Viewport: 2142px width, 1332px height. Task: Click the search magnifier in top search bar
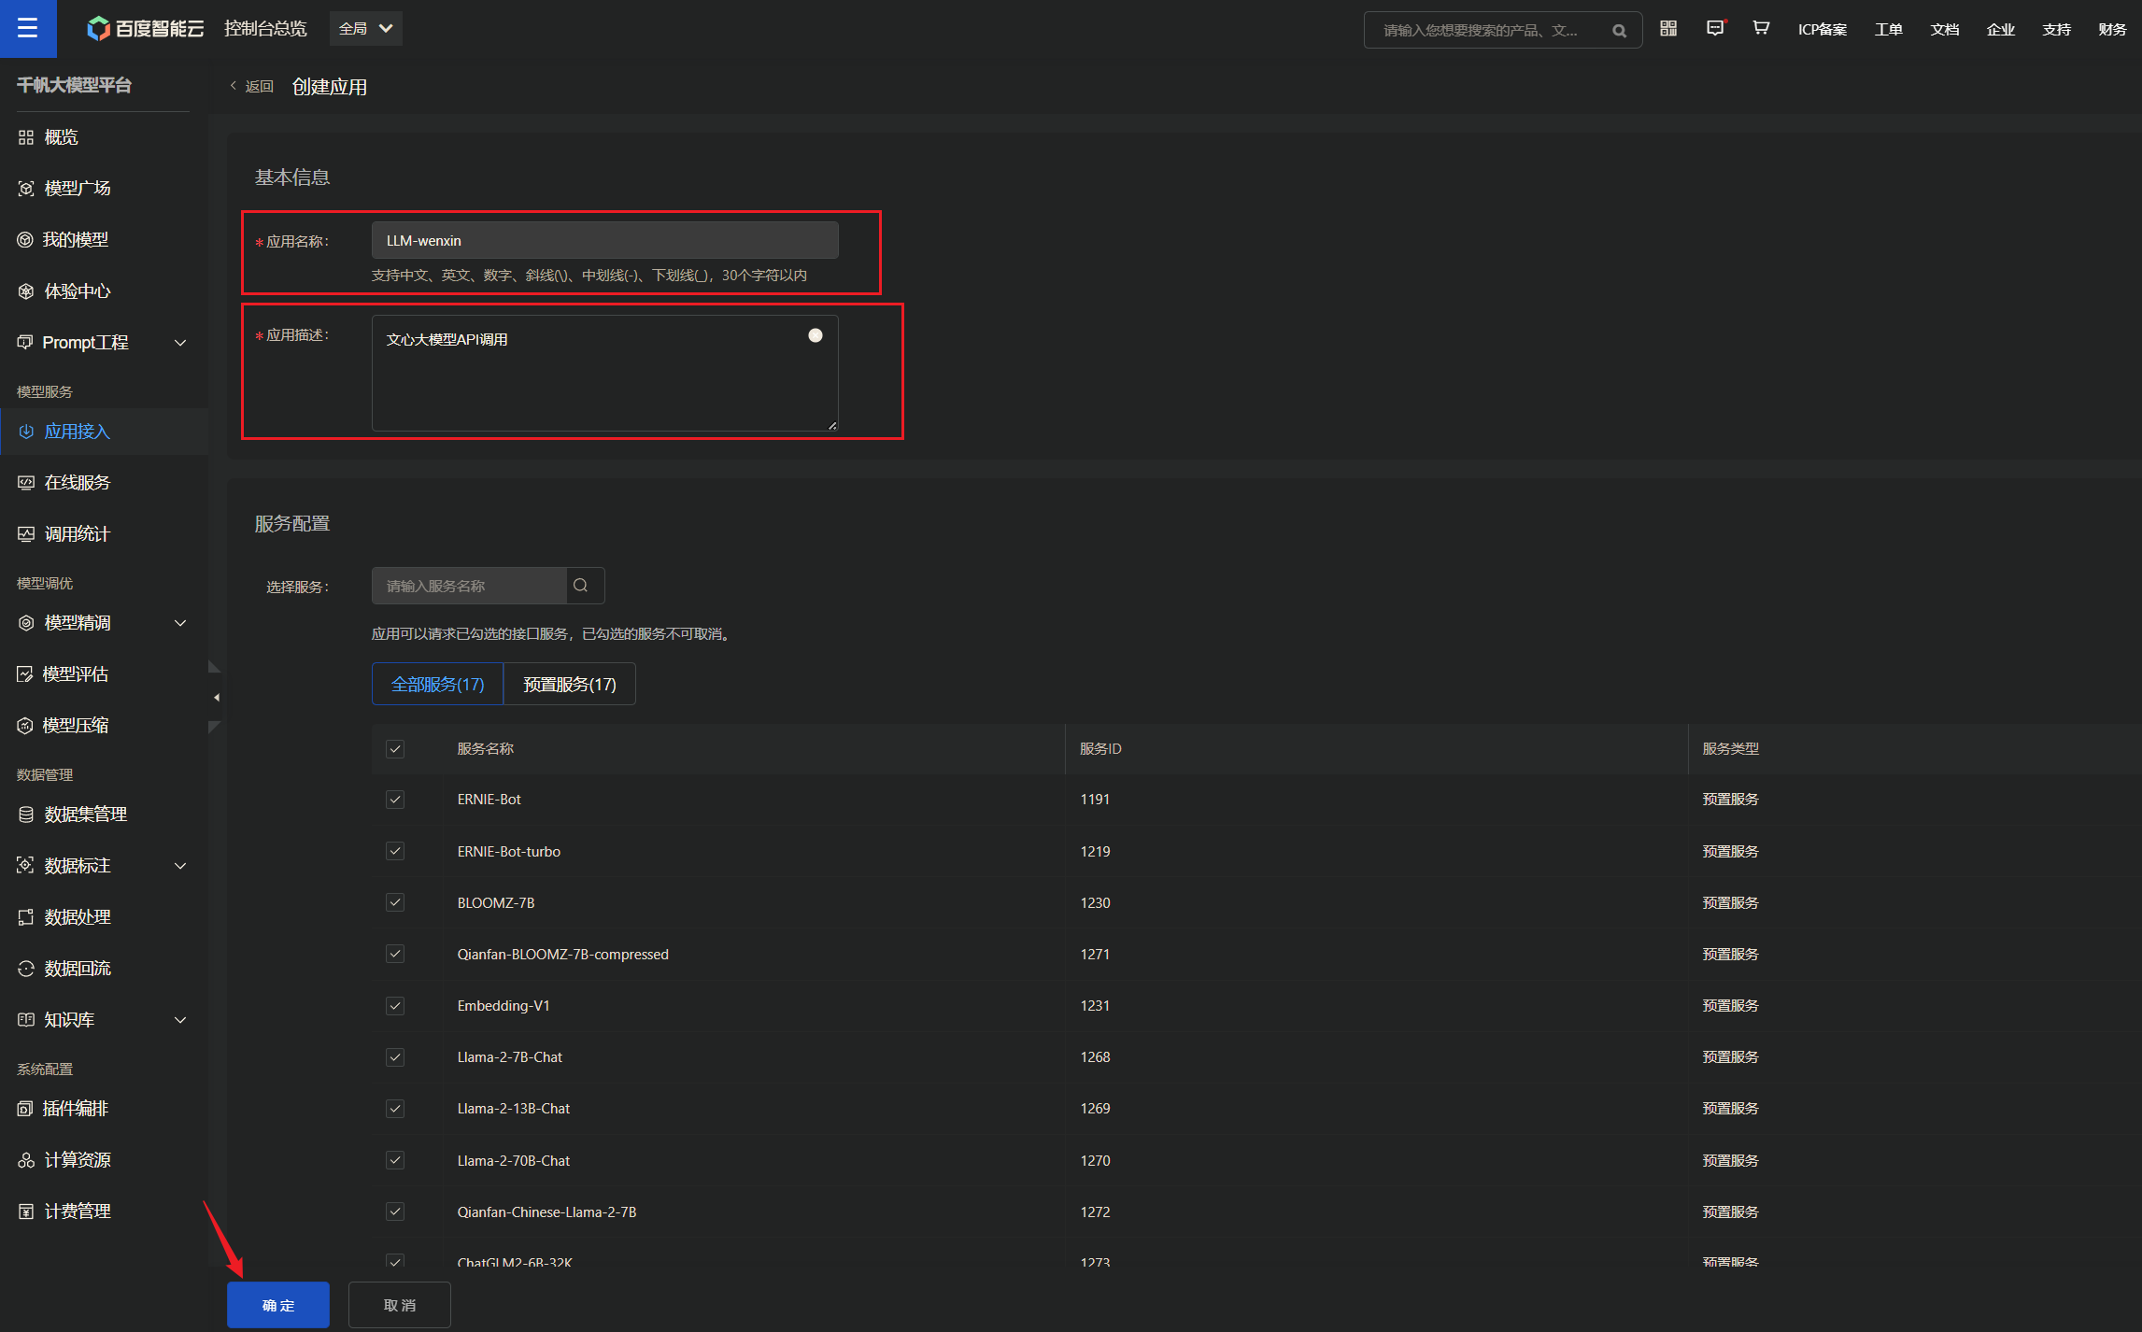click(x=1619, y=31)
